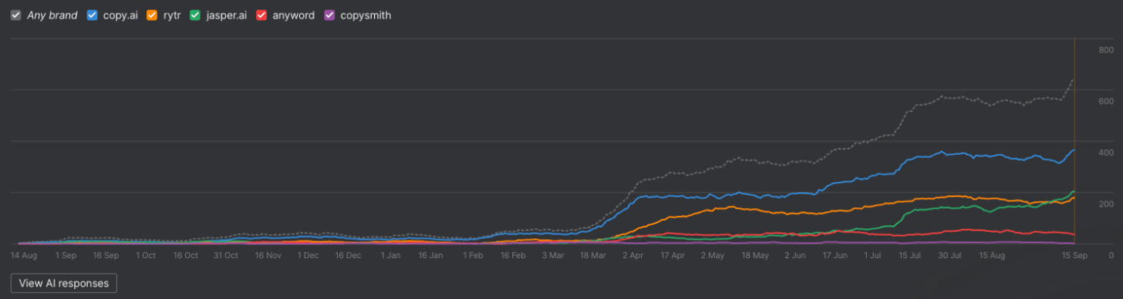The image size is (1123, 299).
Task: Uncheck the copy.ai brand checkbox
Action: pyautogui.click(x=93, y=15)
